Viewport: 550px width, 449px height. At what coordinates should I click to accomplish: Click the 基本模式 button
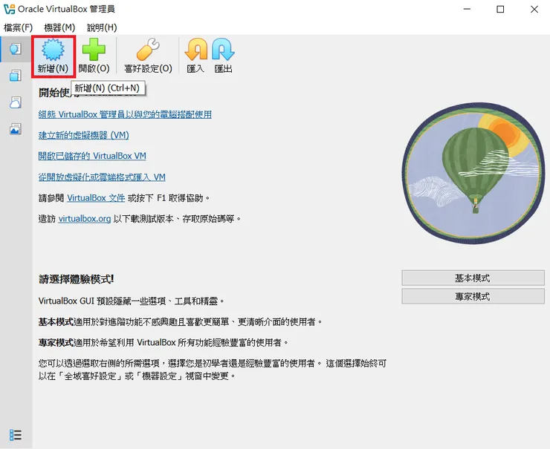tap(473, 278)
